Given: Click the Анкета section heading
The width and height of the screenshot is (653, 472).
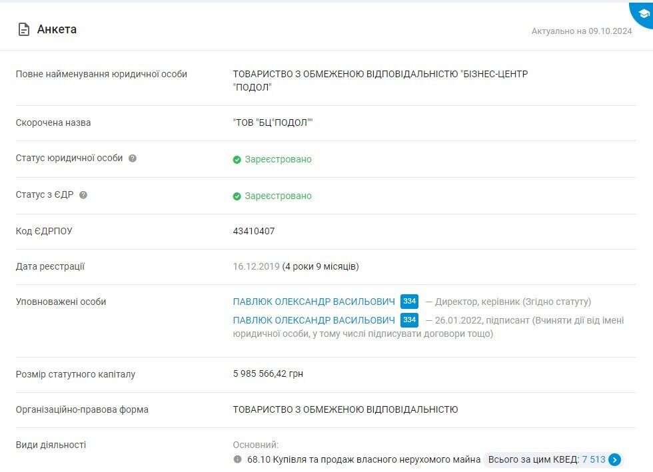Looking at the screenshot, I should click(x=57, y=29).
